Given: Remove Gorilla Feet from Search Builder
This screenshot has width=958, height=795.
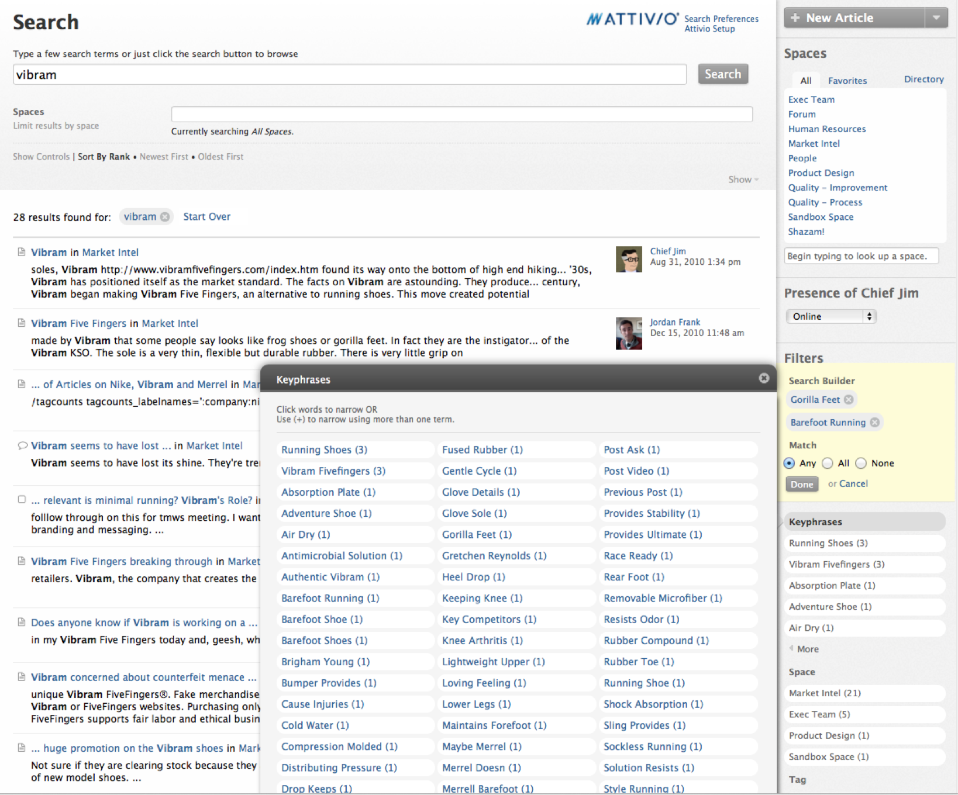Looking at the screenshot, I should (x=848, y=400).
